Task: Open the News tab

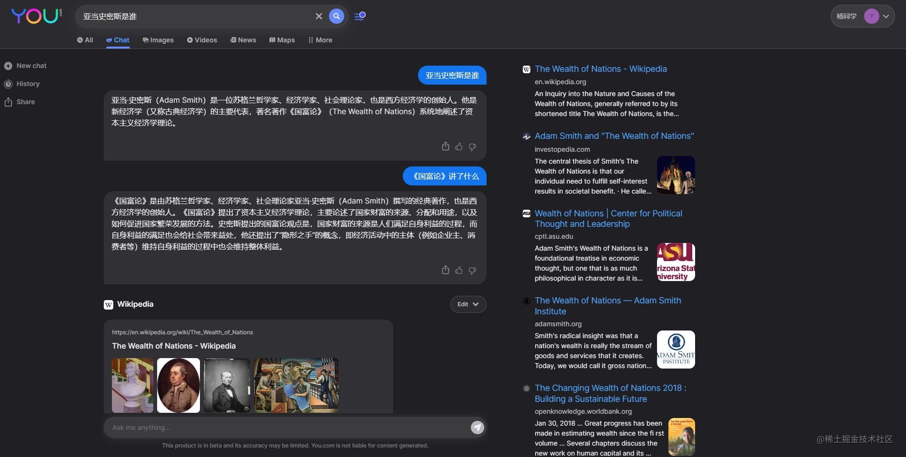Action: pos(243,40)
